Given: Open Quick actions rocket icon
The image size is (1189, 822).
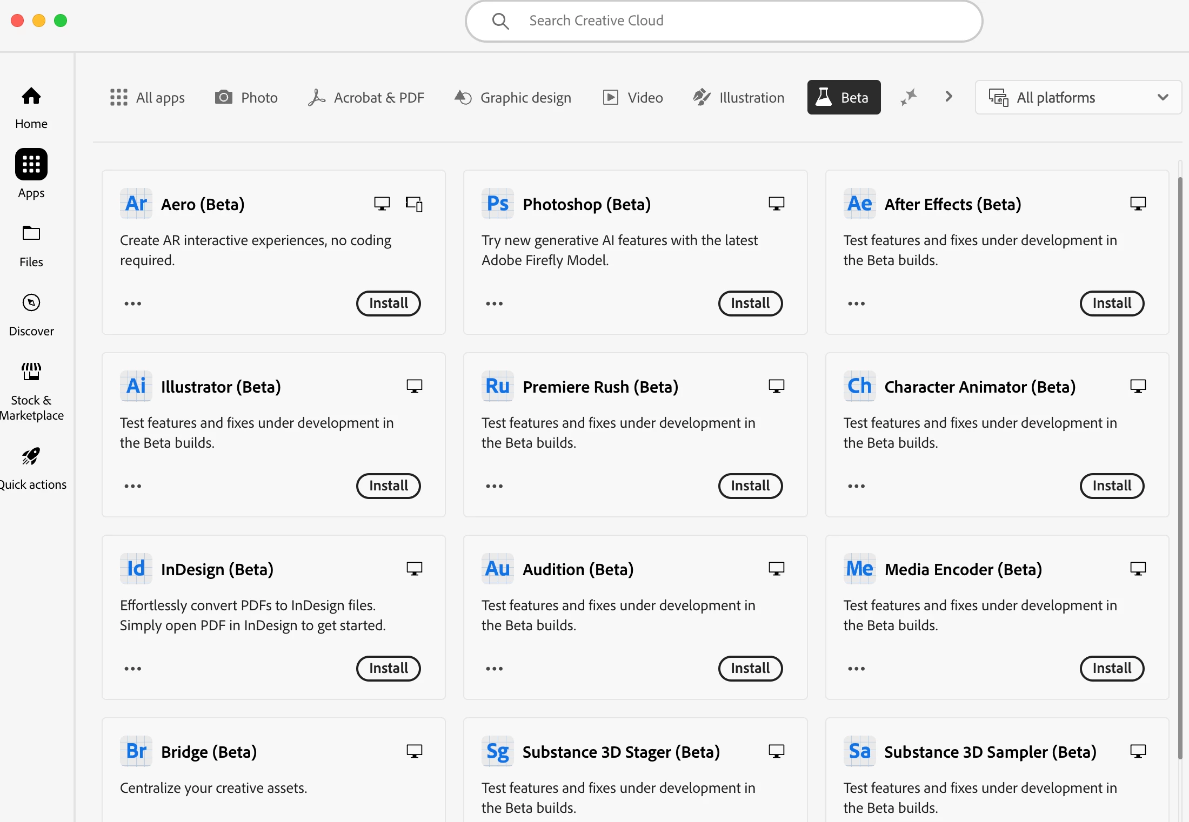Looking at the screenshot, I should [31, 457].
